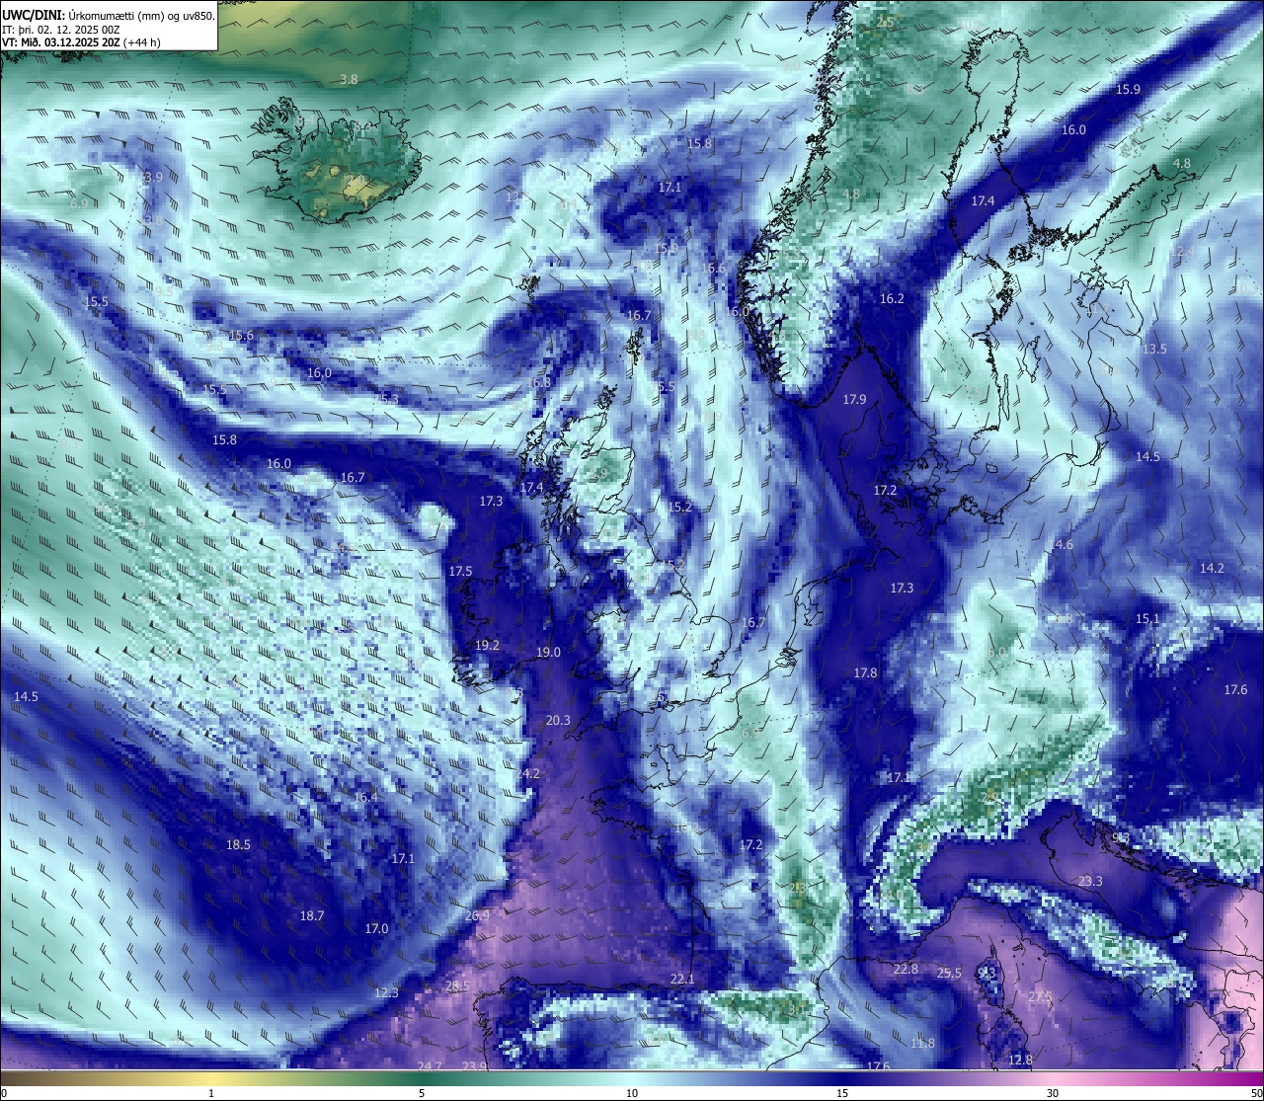Screen dimensions: 1264x1101
Task: Click the colorbar tick label 15
Action: click(842, 1092)
